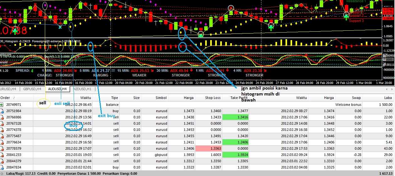Click the red highlighted stop loss 1.3363 cell
395x176 pixels.
click(208, 148)
